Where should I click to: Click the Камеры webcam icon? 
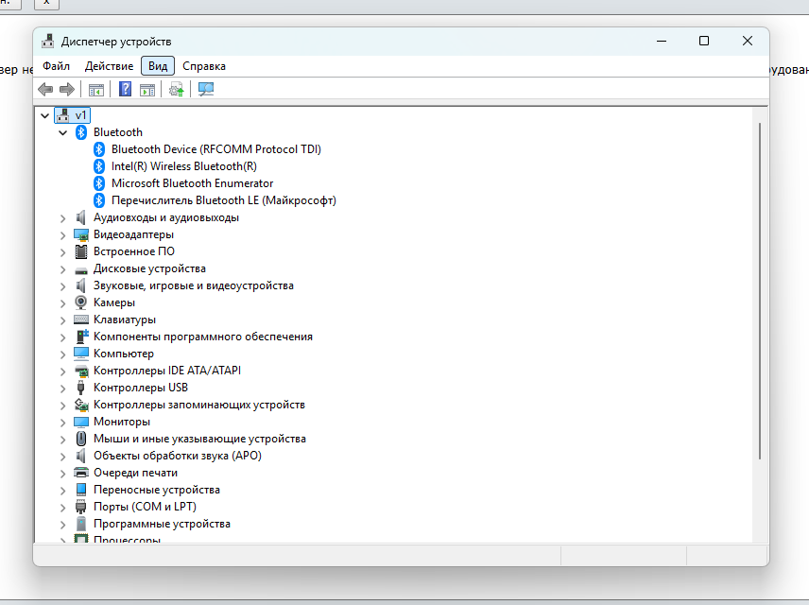pos(81,302)
